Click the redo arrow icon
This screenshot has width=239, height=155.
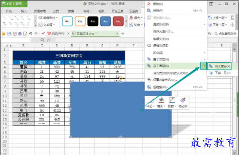36,34
